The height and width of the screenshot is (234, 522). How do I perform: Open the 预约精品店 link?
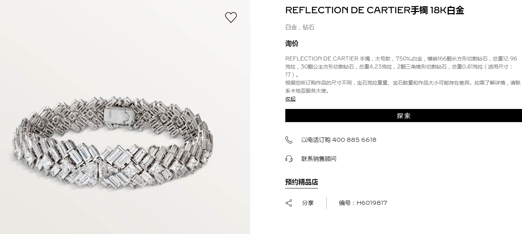[302, 182]
